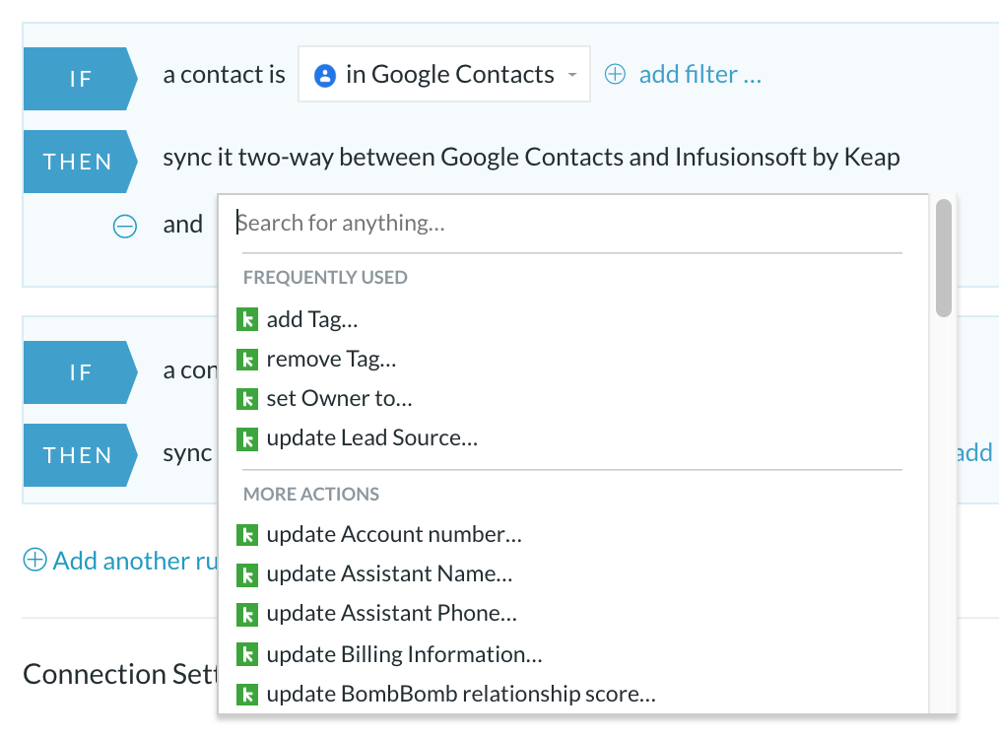Click the second rule's IF label
999x737 pixels.
pyautogui.click(x=80, y=372)
